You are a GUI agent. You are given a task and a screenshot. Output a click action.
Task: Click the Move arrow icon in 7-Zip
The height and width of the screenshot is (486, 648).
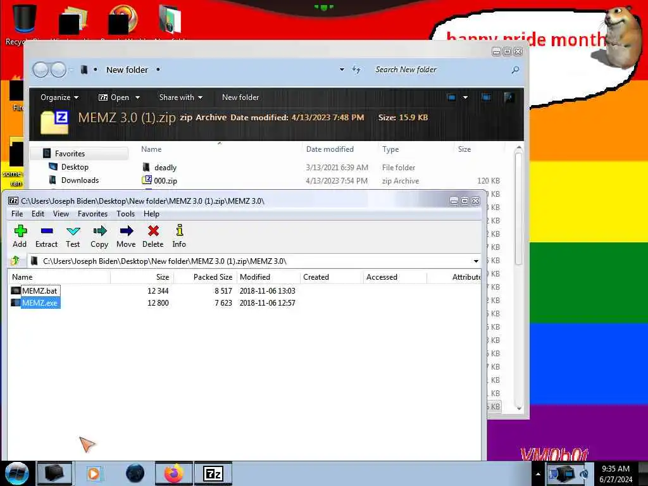pyautogui.click(x=126, y=236)
